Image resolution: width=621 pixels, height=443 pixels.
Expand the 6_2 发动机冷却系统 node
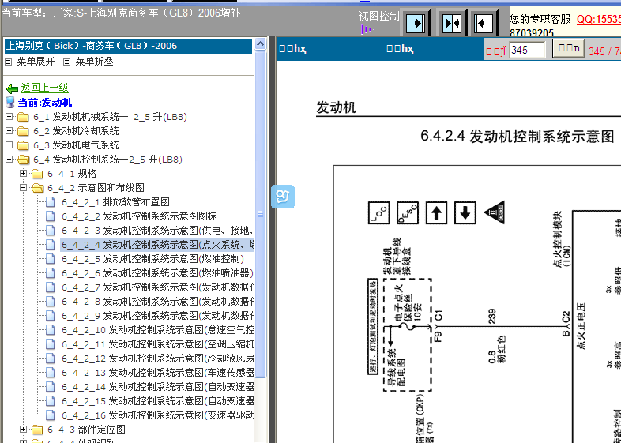click(x=9, y=130)
